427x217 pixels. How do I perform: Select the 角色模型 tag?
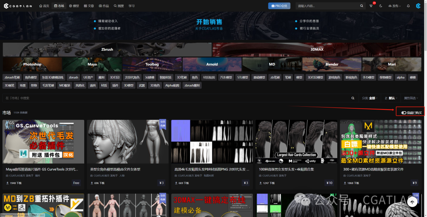31,77
